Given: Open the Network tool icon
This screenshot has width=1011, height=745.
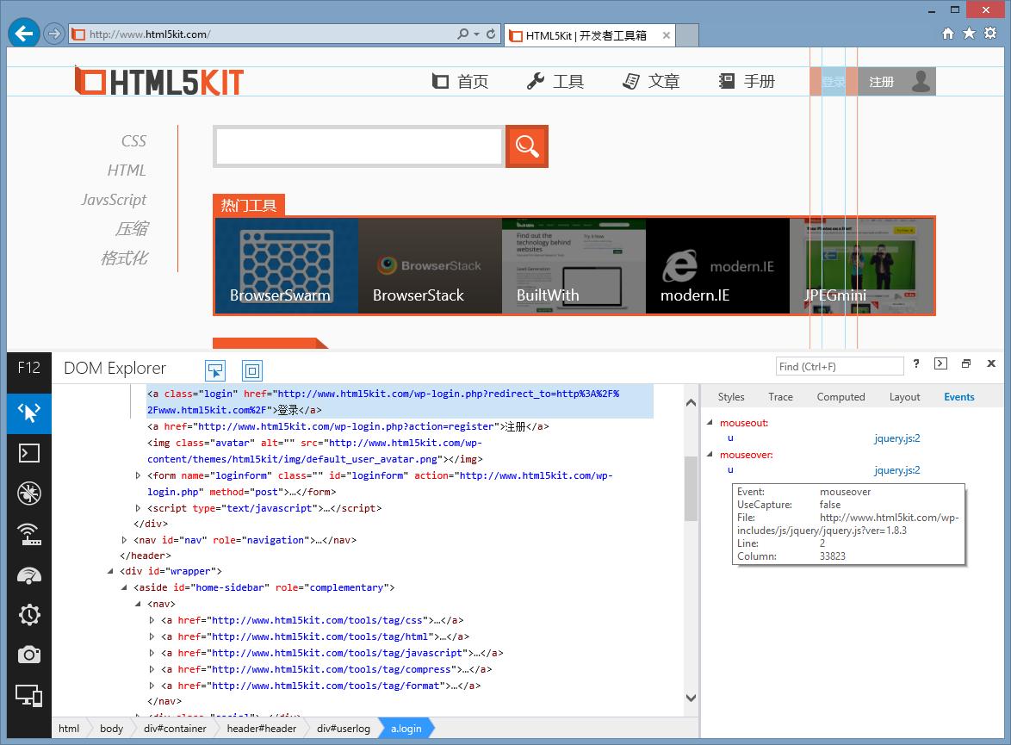Looking at the screenshot, I should point(29,534).
